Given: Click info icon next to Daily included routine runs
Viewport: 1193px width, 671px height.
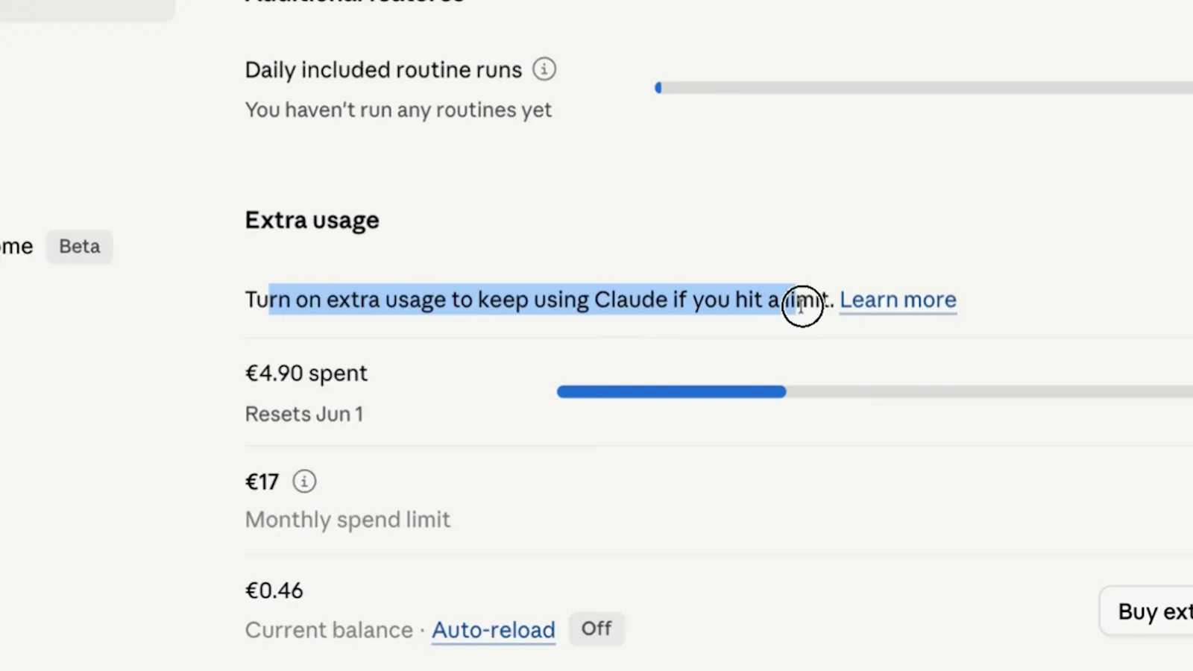Looking at the screenshot, I should pyautogui.click(x=544, y=69).
